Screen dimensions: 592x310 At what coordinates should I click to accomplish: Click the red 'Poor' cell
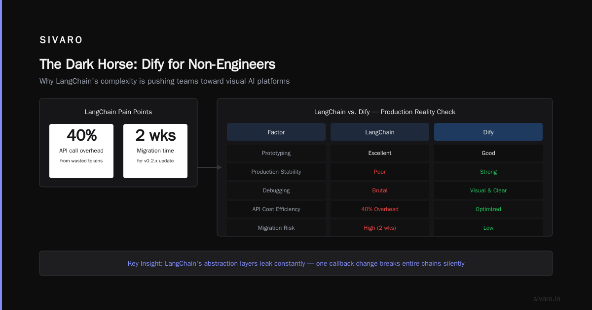380,172
